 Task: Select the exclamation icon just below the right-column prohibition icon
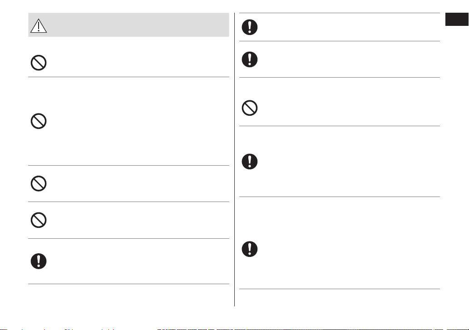click(250, 162)
